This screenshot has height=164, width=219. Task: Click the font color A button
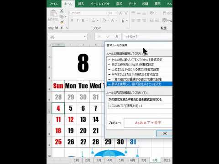point(113,20)
